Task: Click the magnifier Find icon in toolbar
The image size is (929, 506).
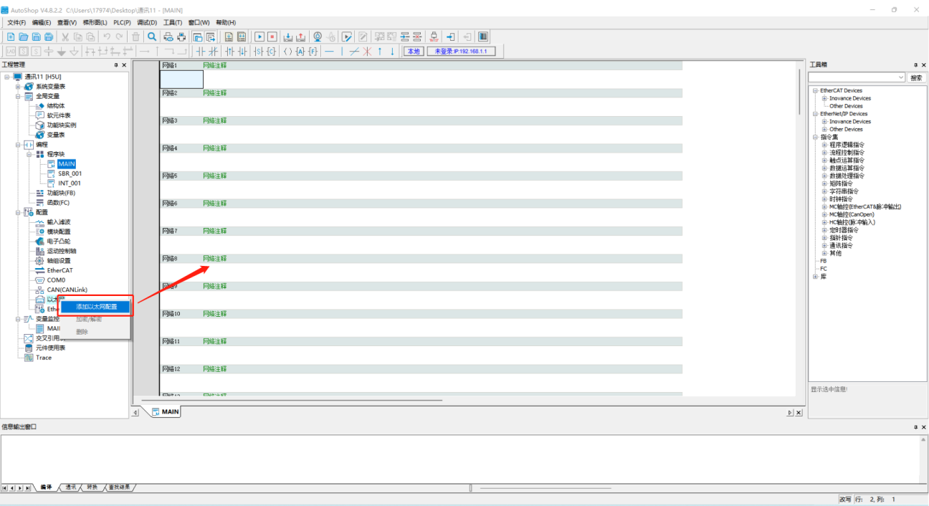Action: pos(152,37)
